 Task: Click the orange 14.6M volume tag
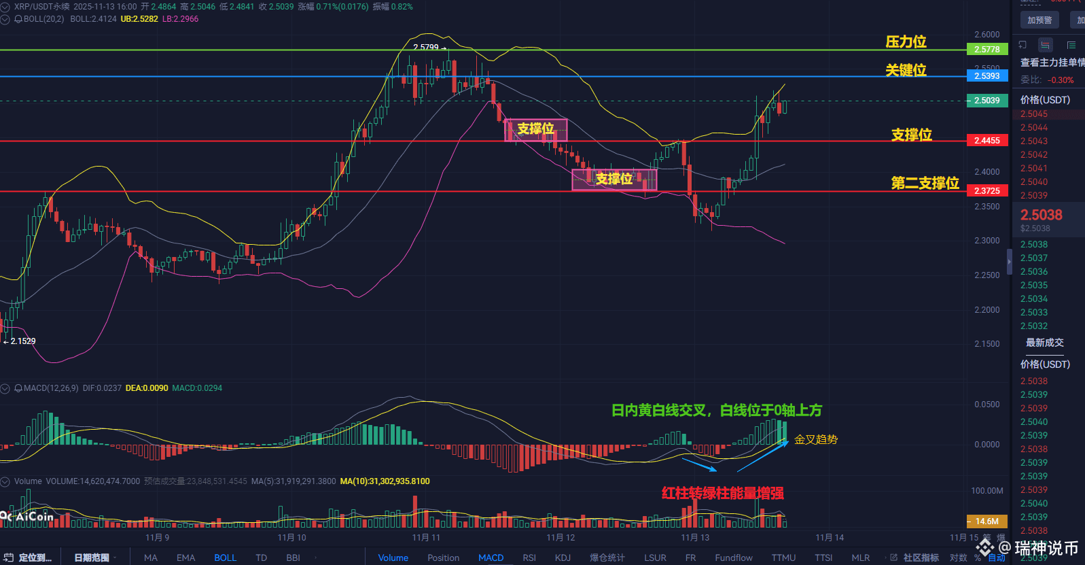click(x=986, y=521)
